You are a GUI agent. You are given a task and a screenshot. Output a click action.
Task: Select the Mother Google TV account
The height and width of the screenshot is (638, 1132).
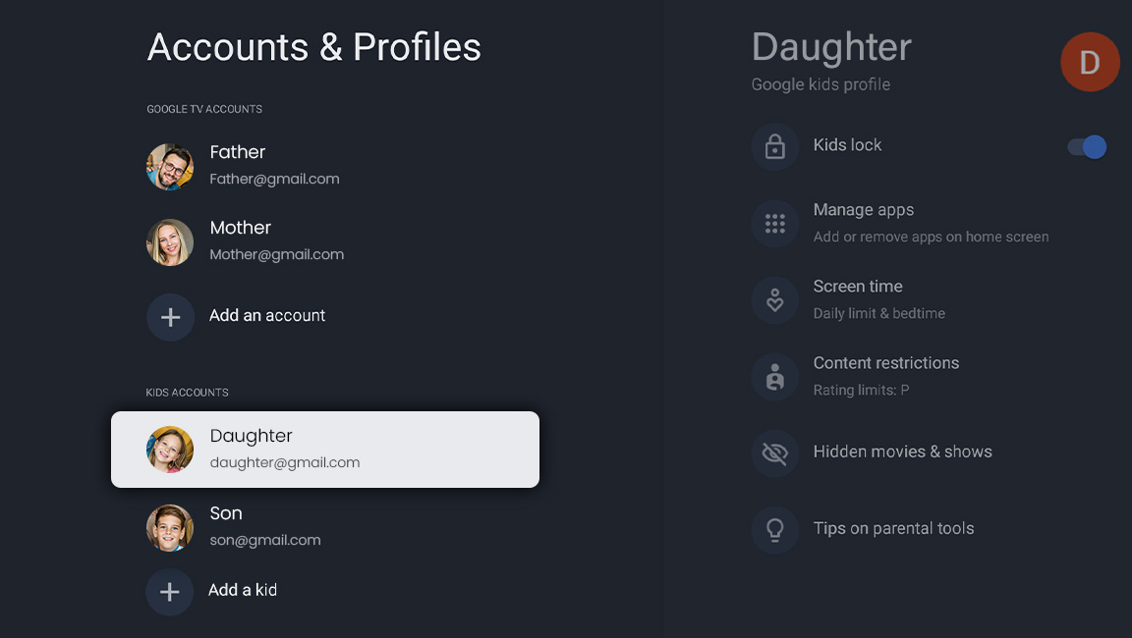coord(276,240)
